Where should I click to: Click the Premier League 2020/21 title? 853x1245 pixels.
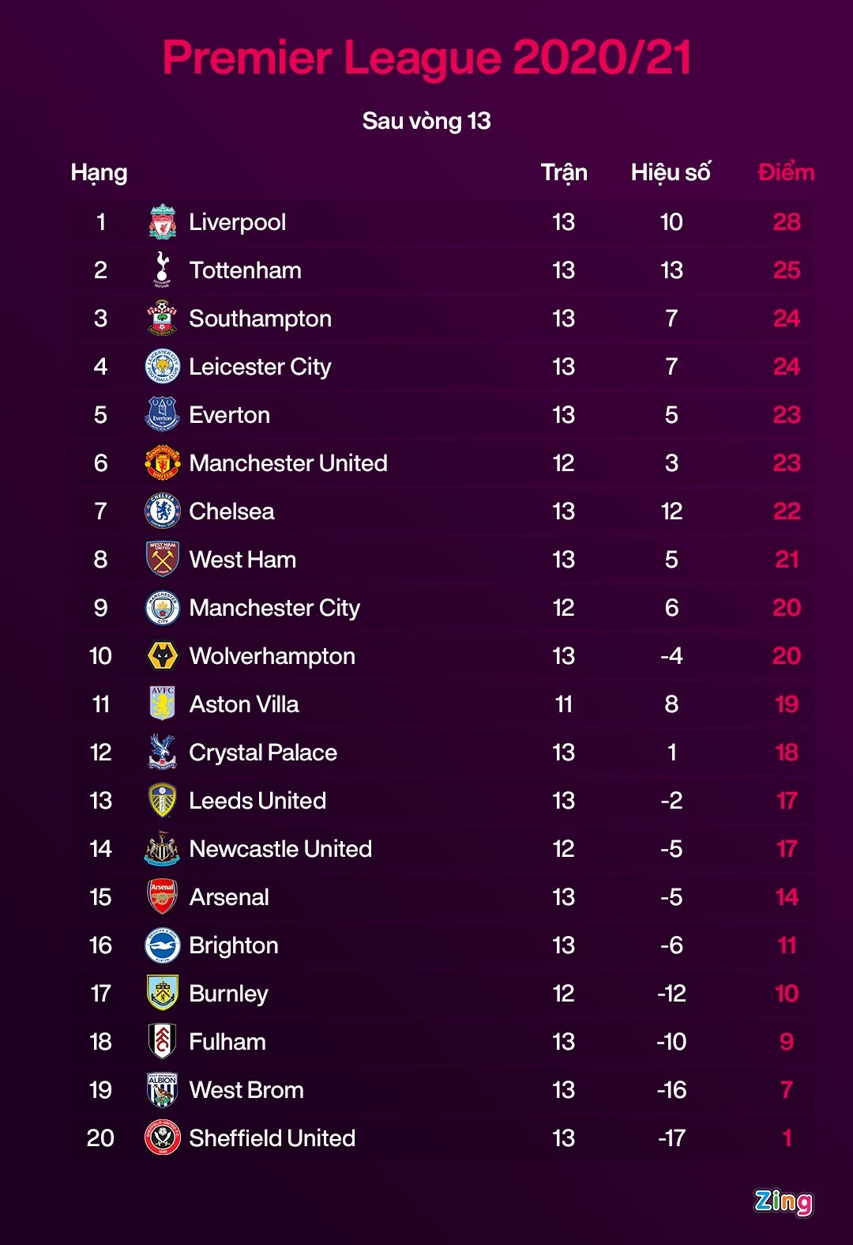click(426, 58)
